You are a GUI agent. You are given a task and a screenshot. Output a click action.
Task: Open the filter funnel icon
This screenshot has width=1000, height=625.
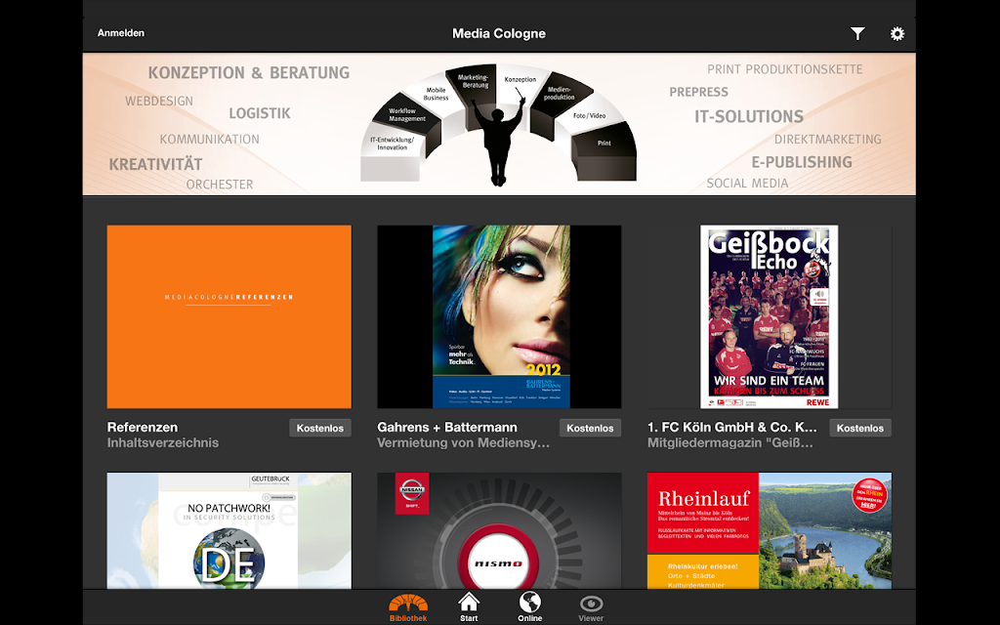point(857,34)
